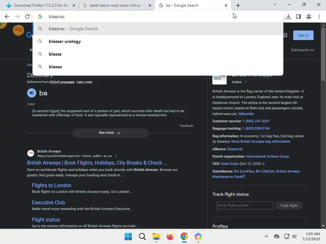The height and width of the screenshot is (244, 326).
Task: Click the Track flight button
Action: pyautogui.click(x=289, y=206)
